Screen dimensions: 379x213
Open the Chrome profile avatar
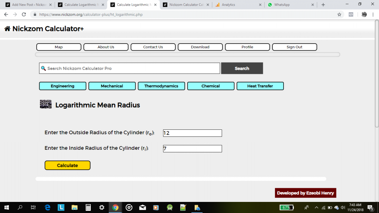point(364,14)
